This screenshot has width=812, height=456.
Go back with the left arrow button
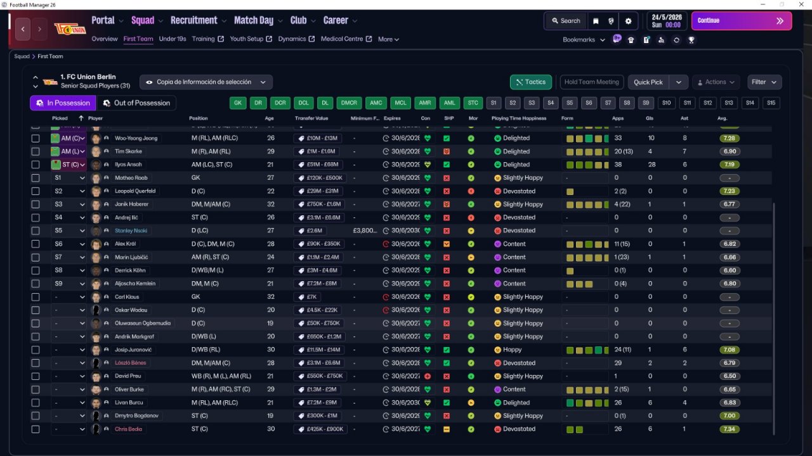pos(23,29)
